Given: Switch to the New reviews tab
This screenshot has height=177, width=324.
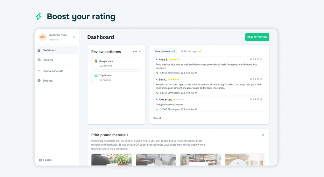Looking at the screenshot, I should [x=165, y=51].
